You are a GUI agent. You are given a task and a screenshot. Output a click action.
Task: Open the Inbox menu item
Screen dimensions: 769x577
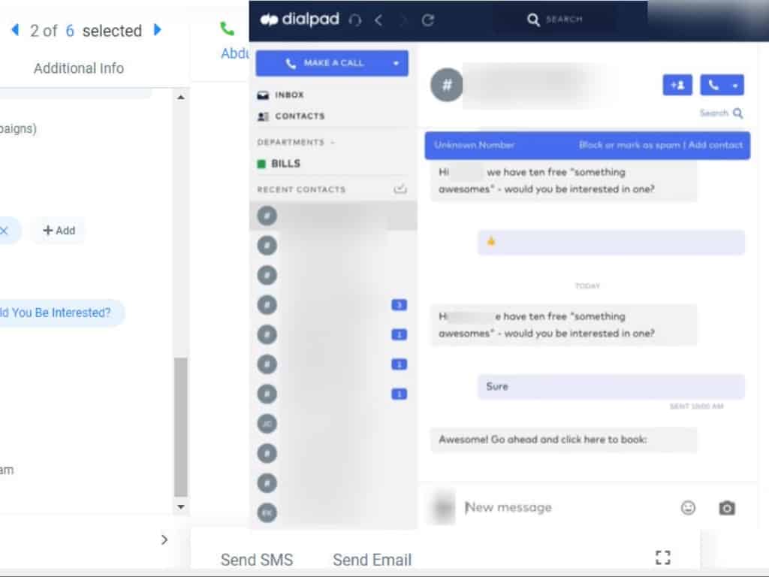pyautogui.click(x=289, y=95)
